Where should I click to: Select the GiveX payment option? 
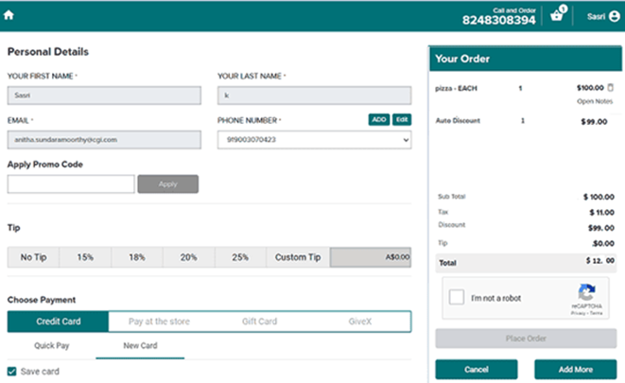coord(360,322)
